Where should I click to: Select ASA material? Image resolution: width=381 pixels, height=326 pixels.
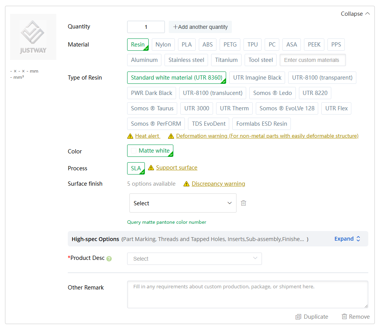[x=292, y=45]
